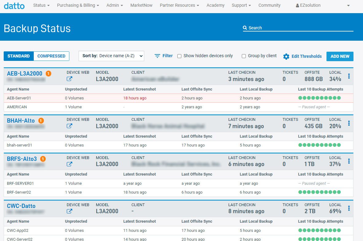The width and height of the screenshot is (363, 241).
Task: Click 'Paused agent' text in AMERICAN row
Action: coord(314,107)
